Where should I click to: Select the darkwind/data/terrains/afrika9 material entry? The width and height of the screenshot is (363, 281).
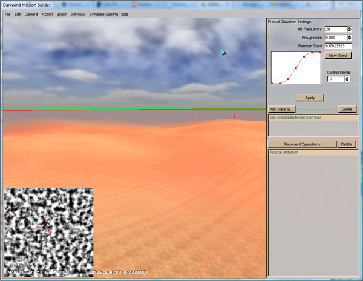[295, 117]
